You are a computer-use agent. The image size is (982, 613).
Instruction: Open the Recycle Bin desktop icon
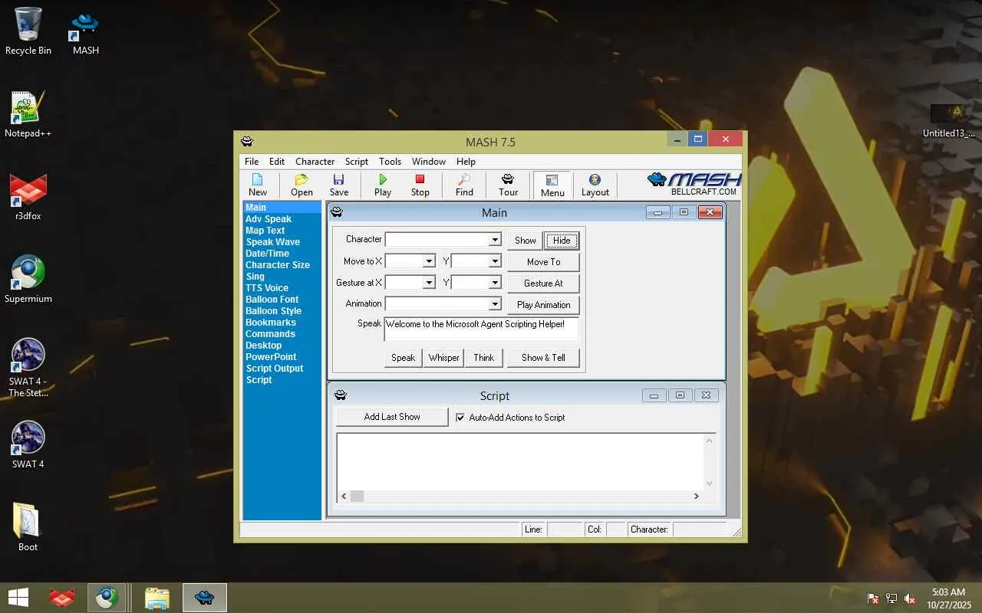(28, 31)
